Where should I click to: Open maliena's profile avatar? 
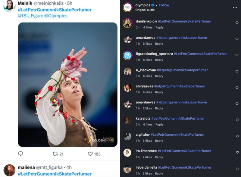pyautogui.click(x=9, y=170)
